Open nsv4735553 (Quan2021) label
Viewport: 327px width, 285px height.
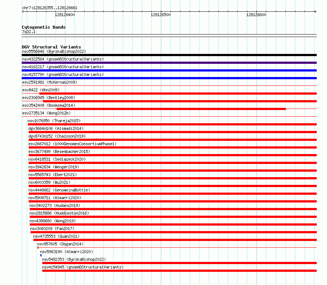[56, 236]
